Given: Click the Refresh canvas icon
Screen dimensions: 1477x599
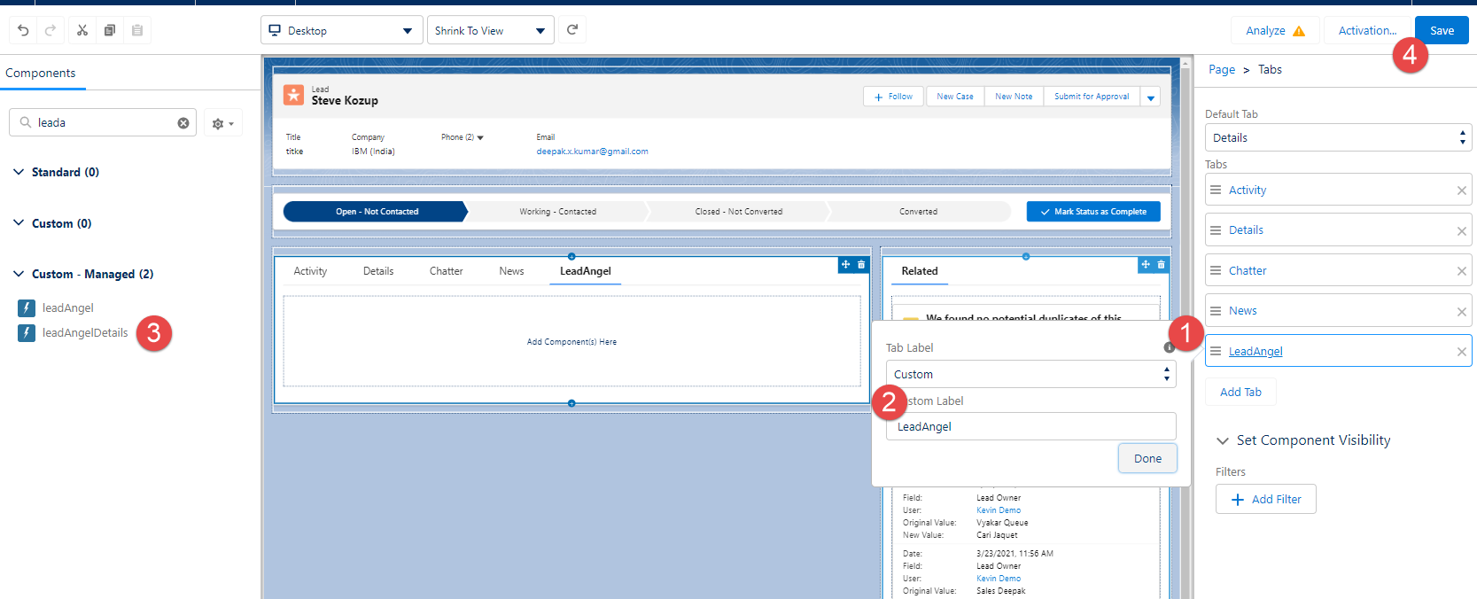Looking at the screenshot, I should tap(572, 30).
